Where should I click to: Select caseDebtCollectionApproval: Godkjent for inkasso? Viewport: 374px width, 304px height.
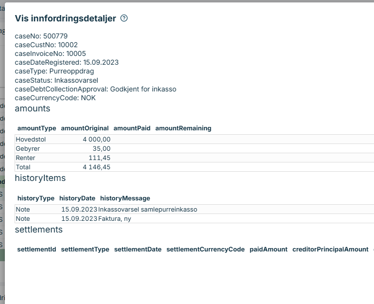[96, 89]
